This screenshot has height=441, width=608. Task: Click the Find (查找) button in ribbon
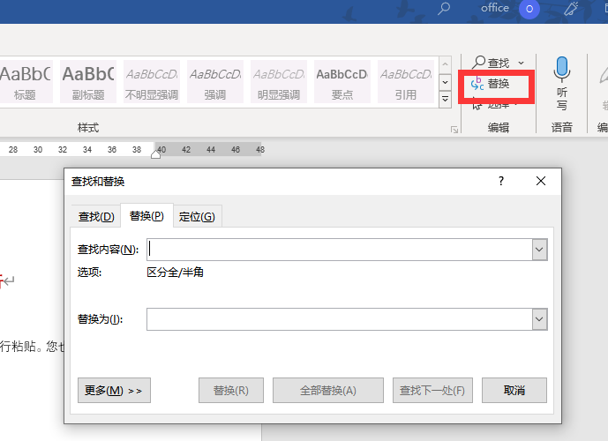(491, 63)
